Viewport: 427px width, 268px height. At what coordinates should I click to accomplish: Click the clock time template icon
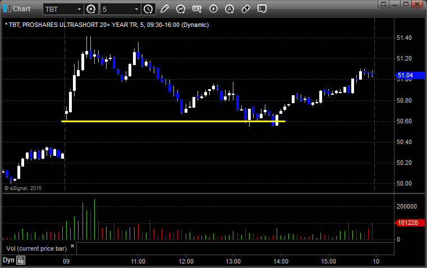[148, 9]
